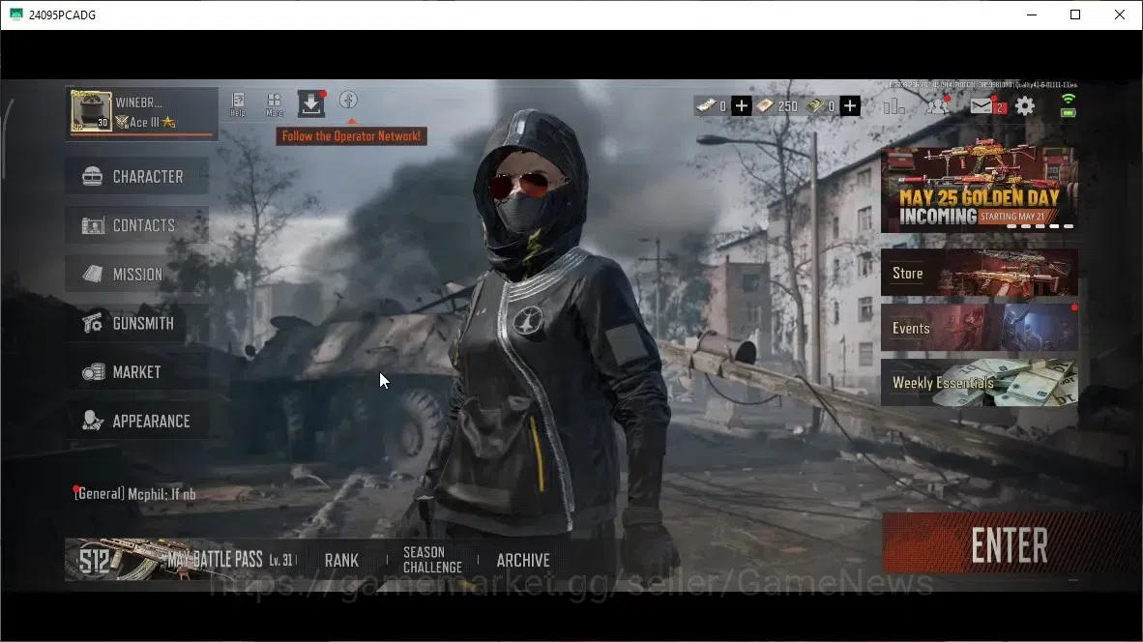Click the Gunsmith gun icon
This screenshot has width=1143, height=642.
point(93,323)
